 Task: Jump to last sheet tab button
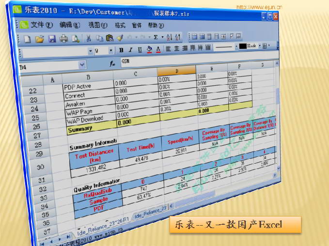pos(68,237)
